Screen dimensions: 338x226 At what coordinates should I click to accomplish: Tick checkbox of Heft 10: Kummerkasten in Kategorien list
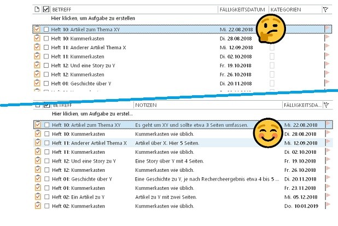click(46, 38)
